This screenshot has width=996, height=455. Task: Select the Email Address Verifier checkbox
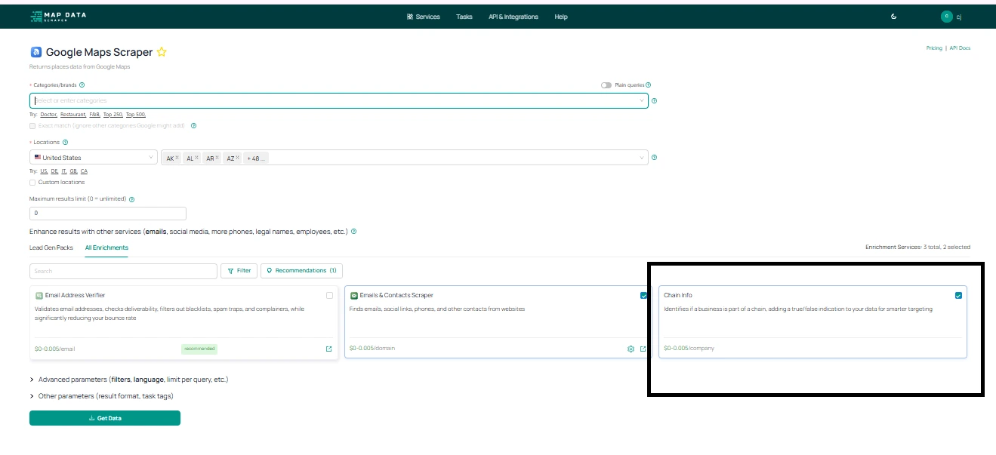(x=329, y=296)
